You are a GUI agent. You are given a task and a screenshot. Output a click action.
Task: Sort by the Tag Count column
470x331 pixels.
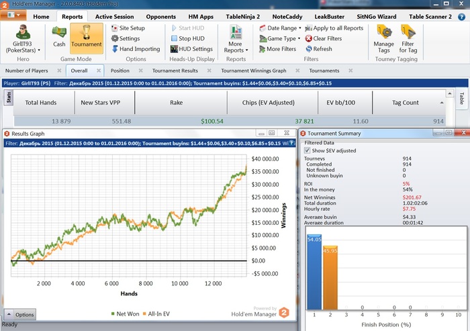click(409, 103)
